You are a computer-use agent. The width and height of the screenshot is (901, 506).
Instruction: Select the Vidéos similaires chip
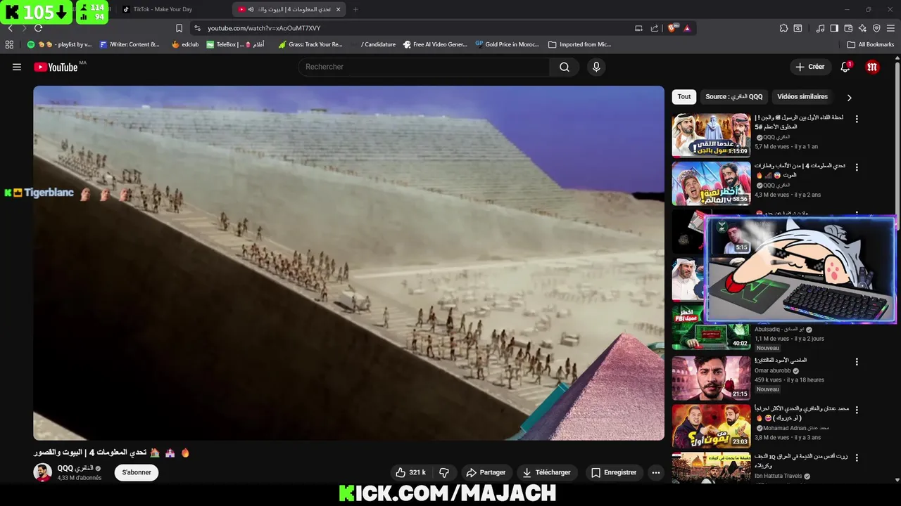(802, 97)
